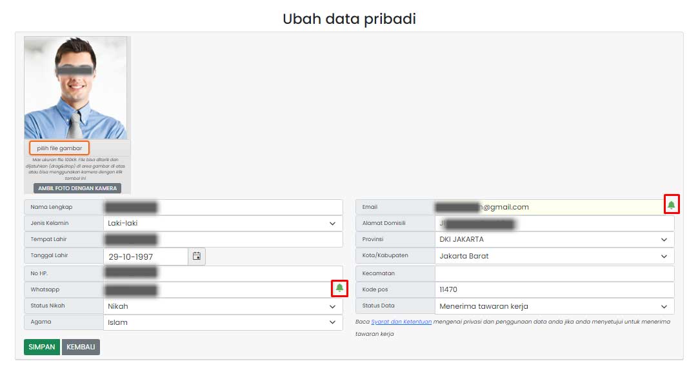Click the pilih file gambar button
Image resolution: width=698 pixels, height=370 pixels.
point(59,148)
